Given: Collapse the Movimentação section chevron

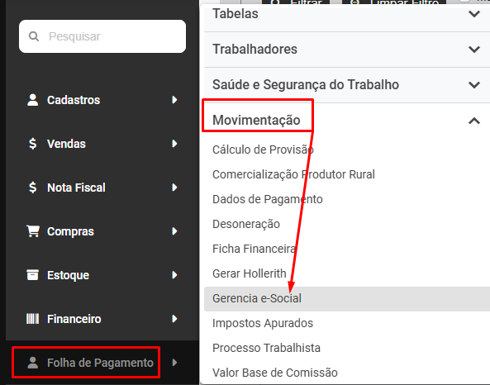Looking at the screenshot, I should point(474,121).
